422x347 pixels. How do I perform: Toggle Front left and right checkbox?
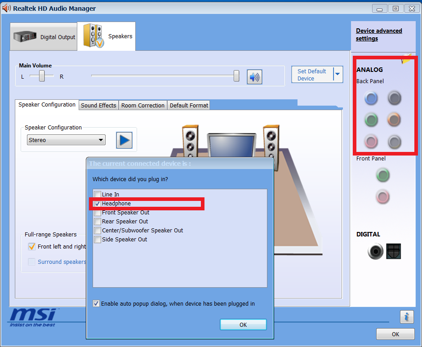point(31,247)
